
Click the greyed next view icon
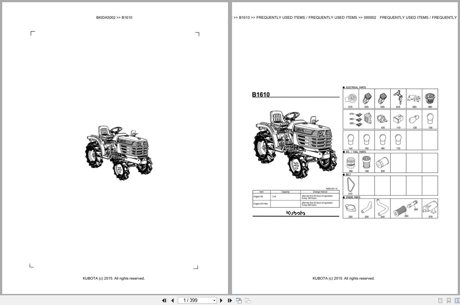tap(248, 301)
